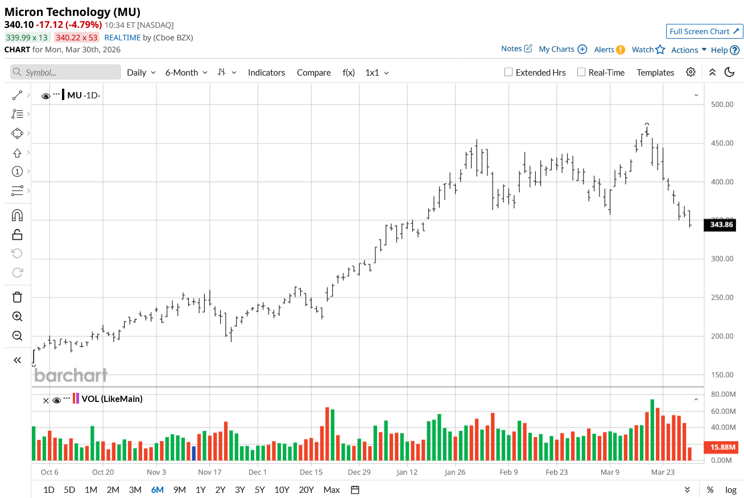Image resolution: width=744 pixels, height=498 pixels.
Task: Select the 1Y range
Action: [x=201, y=490]
